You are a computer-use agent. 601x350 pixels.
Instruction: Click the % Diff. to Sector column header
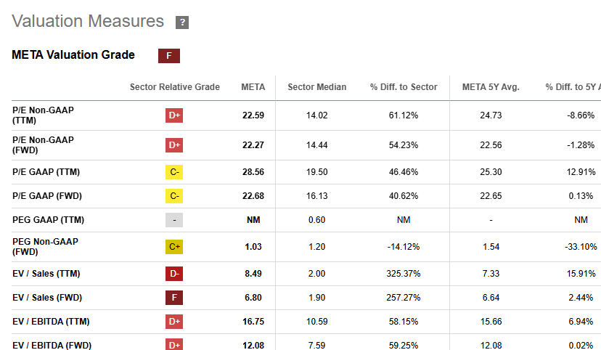pyautogui.click(x=404, y=87)
